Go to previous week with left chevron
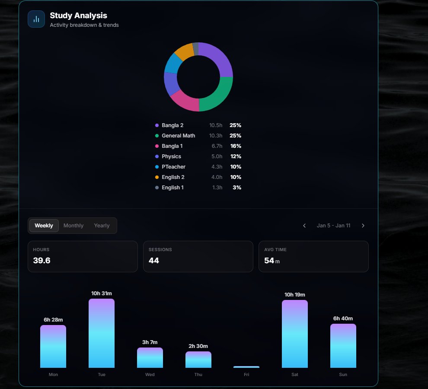The width and height of the screenshot is (428, 389). [304, 226]
